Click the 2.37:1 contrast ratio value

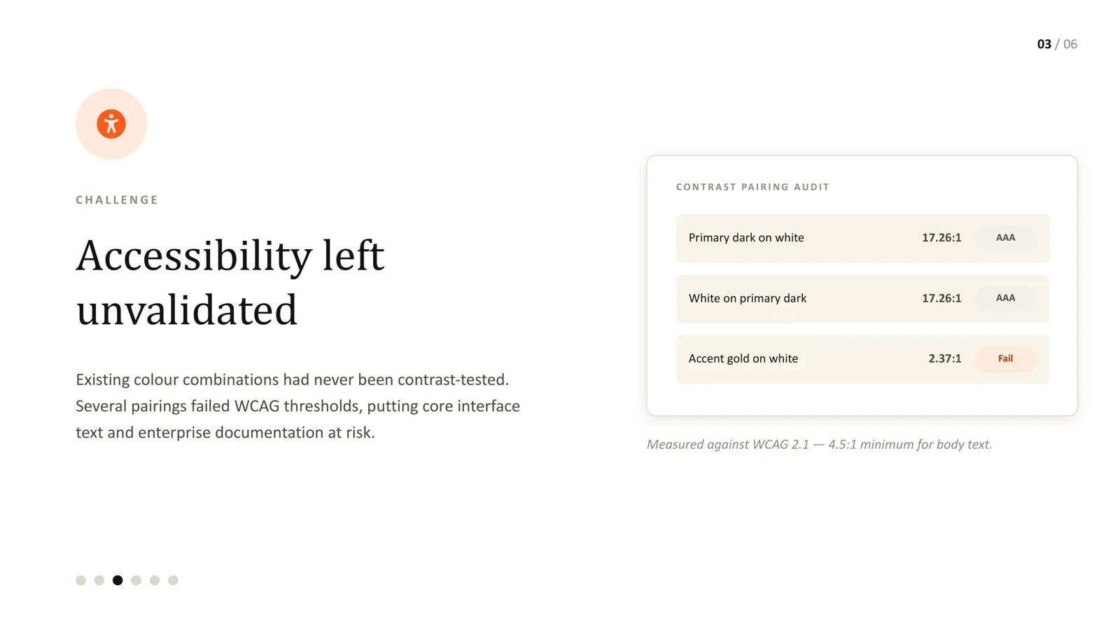[x=944, y=358]
